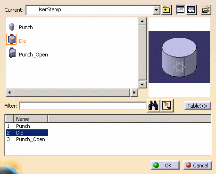216x174 pixels.
Task: Click the binoculars search icon
Action: click(153, 105)
